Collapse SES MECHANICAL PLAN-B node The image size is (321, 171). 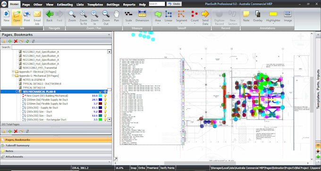tap(17, 92)
